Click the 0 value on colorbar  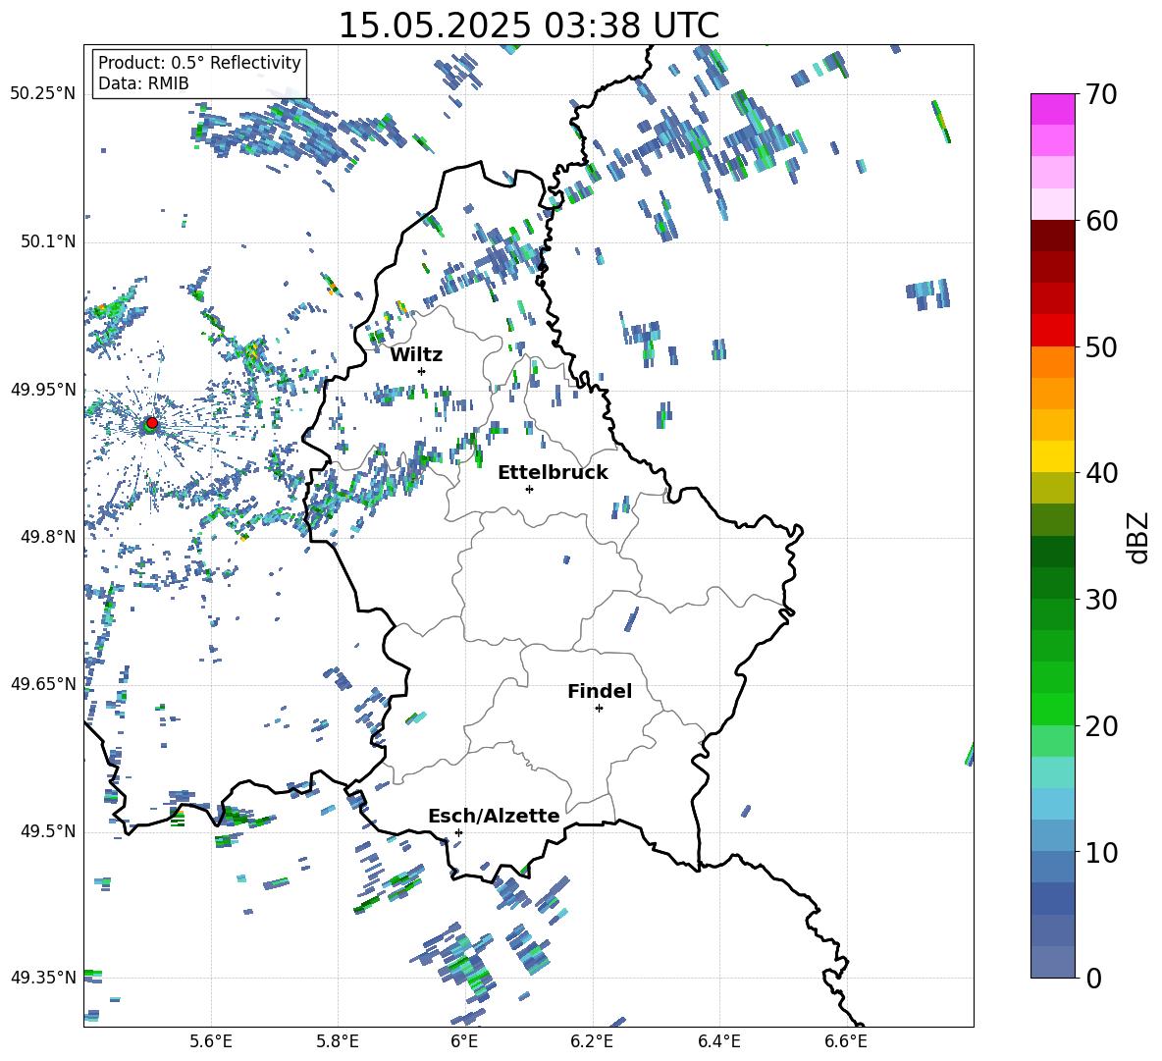click(x=1093, y=979)
